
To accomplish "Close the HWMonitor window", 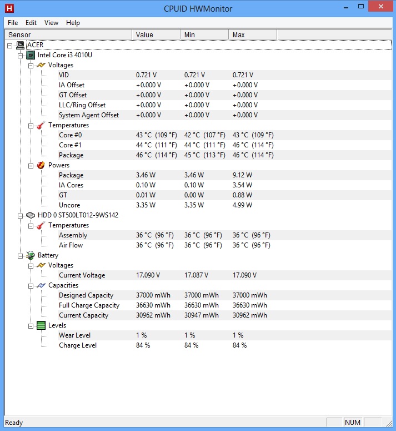I will tap(380, 7).
